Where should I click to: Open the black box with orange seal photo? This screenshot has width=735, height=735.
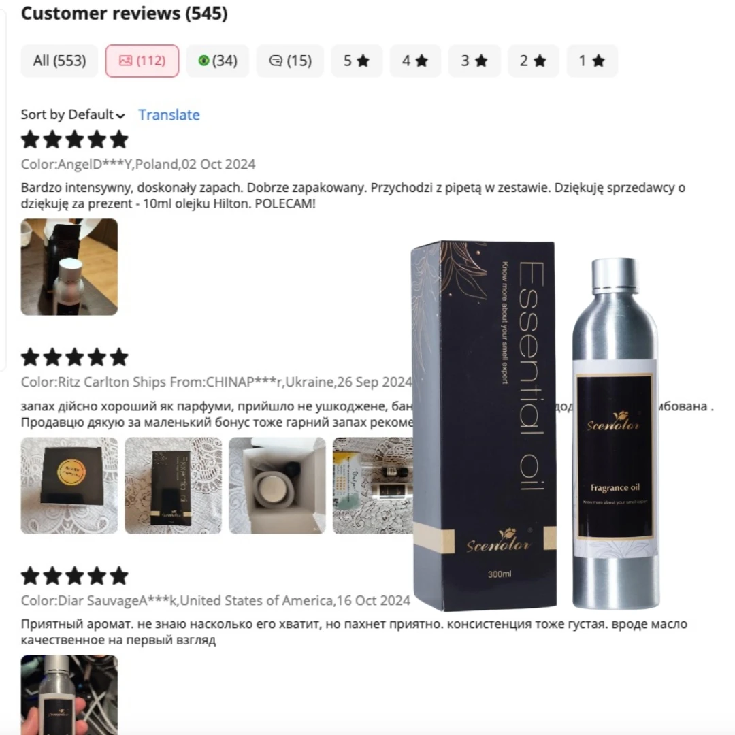(69, 486)
